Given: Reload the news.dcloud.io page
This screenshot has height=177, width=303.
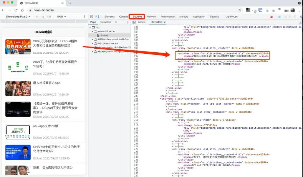Looking at the screenshot, I should tap(16, 10).
